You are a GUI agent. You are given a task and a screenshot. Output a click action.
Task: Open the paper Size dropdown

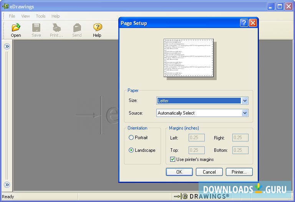point(245,101)
